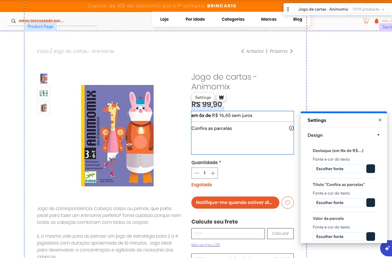Add to wishlist heart icon

(287, 203)
